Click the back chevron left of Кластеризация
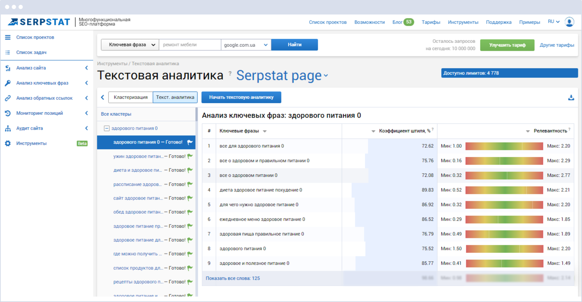582x302 pixels. 103,97
